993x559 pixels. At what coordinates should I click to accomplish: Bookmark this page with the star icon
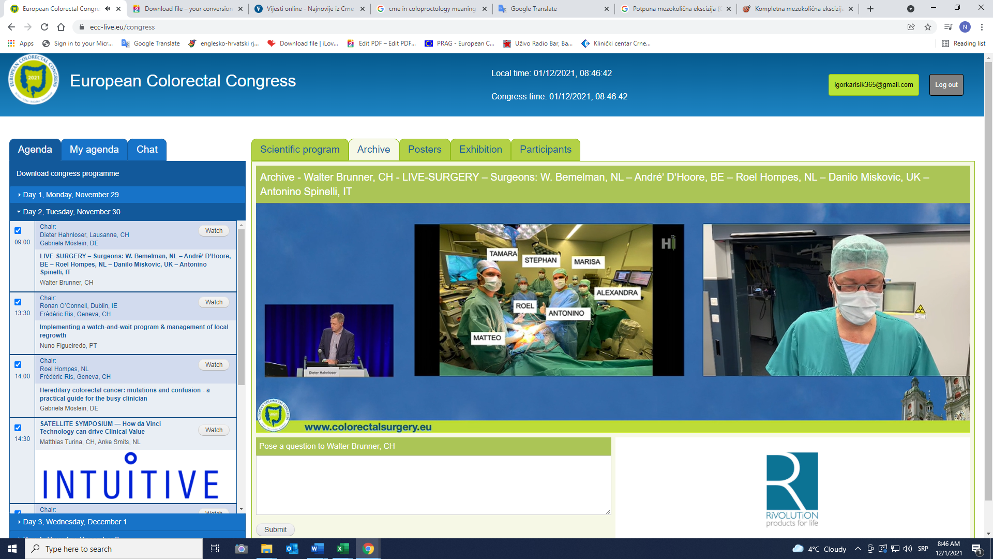click(x=928, y=27)
